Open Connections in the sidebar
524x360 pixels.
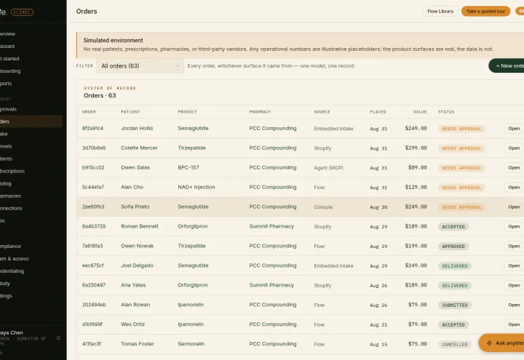tap(31, 208)
